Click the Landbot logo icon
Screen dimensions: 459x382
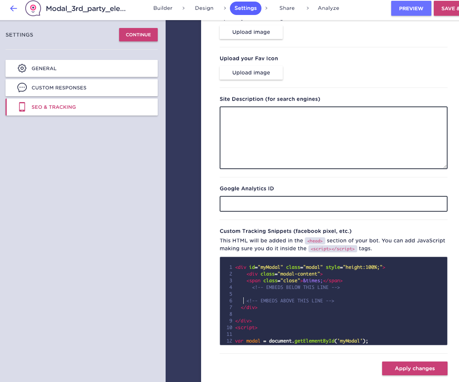pyautogui.click(x=33, y=8)
